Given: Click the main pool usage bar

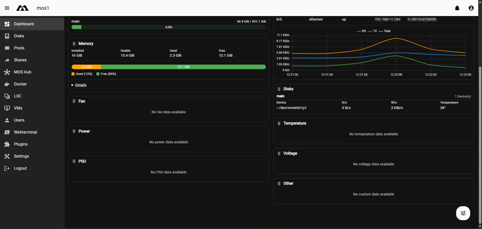Looking at the screenshot, I should click(169, 27).
